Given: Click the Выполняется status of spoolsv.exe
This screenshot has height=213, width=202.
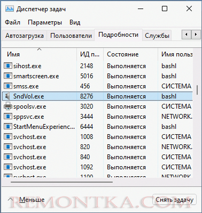Looking at the screenshot, I should tap(126, 106).
